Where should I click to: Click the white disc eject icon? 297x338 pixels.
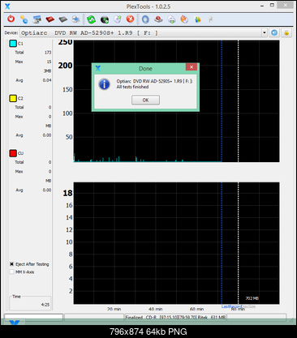[x=171, y=19]
